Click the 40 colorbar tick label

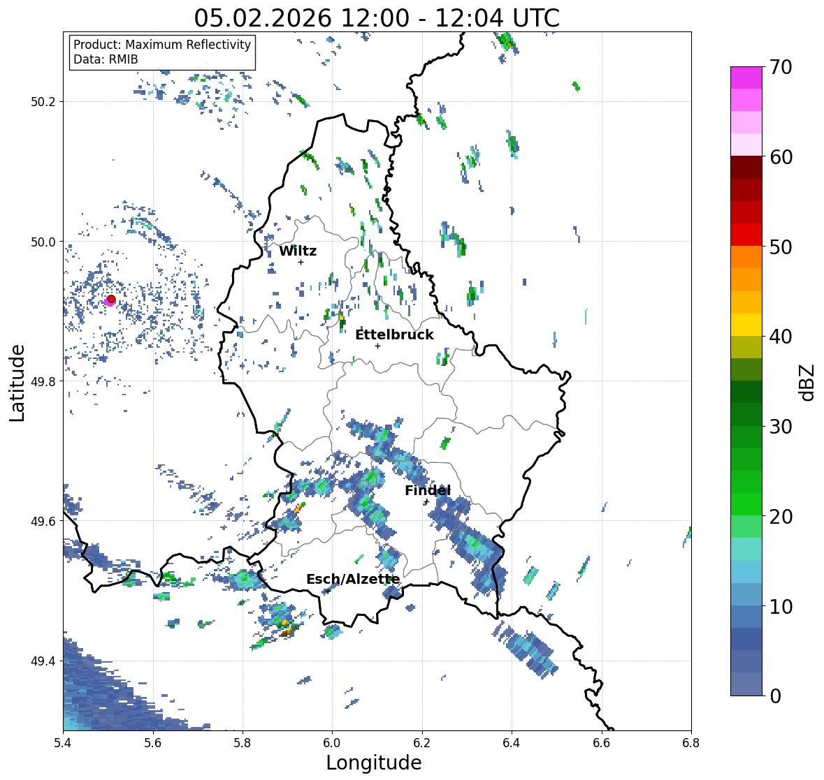[x=781, y=337]
